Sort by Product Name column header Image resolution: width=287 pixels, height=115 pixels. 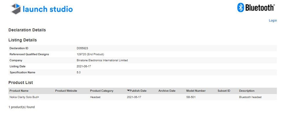pyautogui.click(x=19, y=91)
